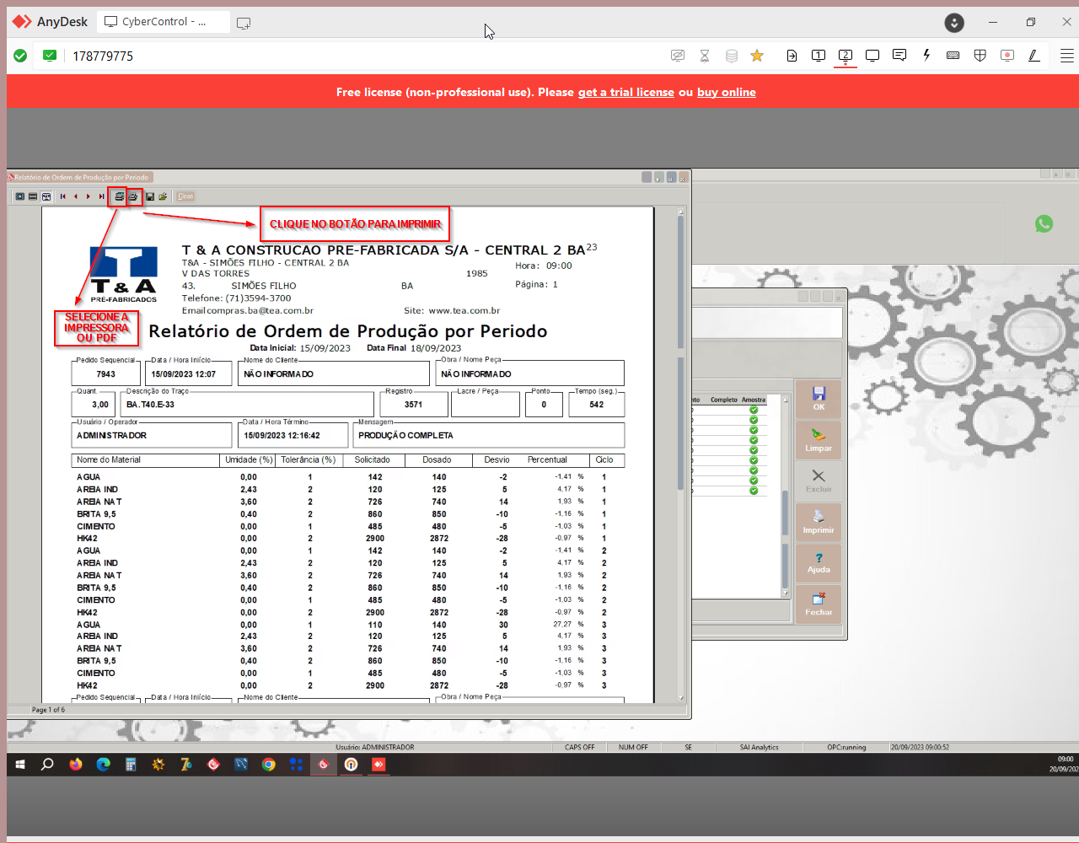Click the printer setup icon in report toolbar
The height and width of the screenshot is (843, 1079).
pyautogui.click(x=119, y=196)
